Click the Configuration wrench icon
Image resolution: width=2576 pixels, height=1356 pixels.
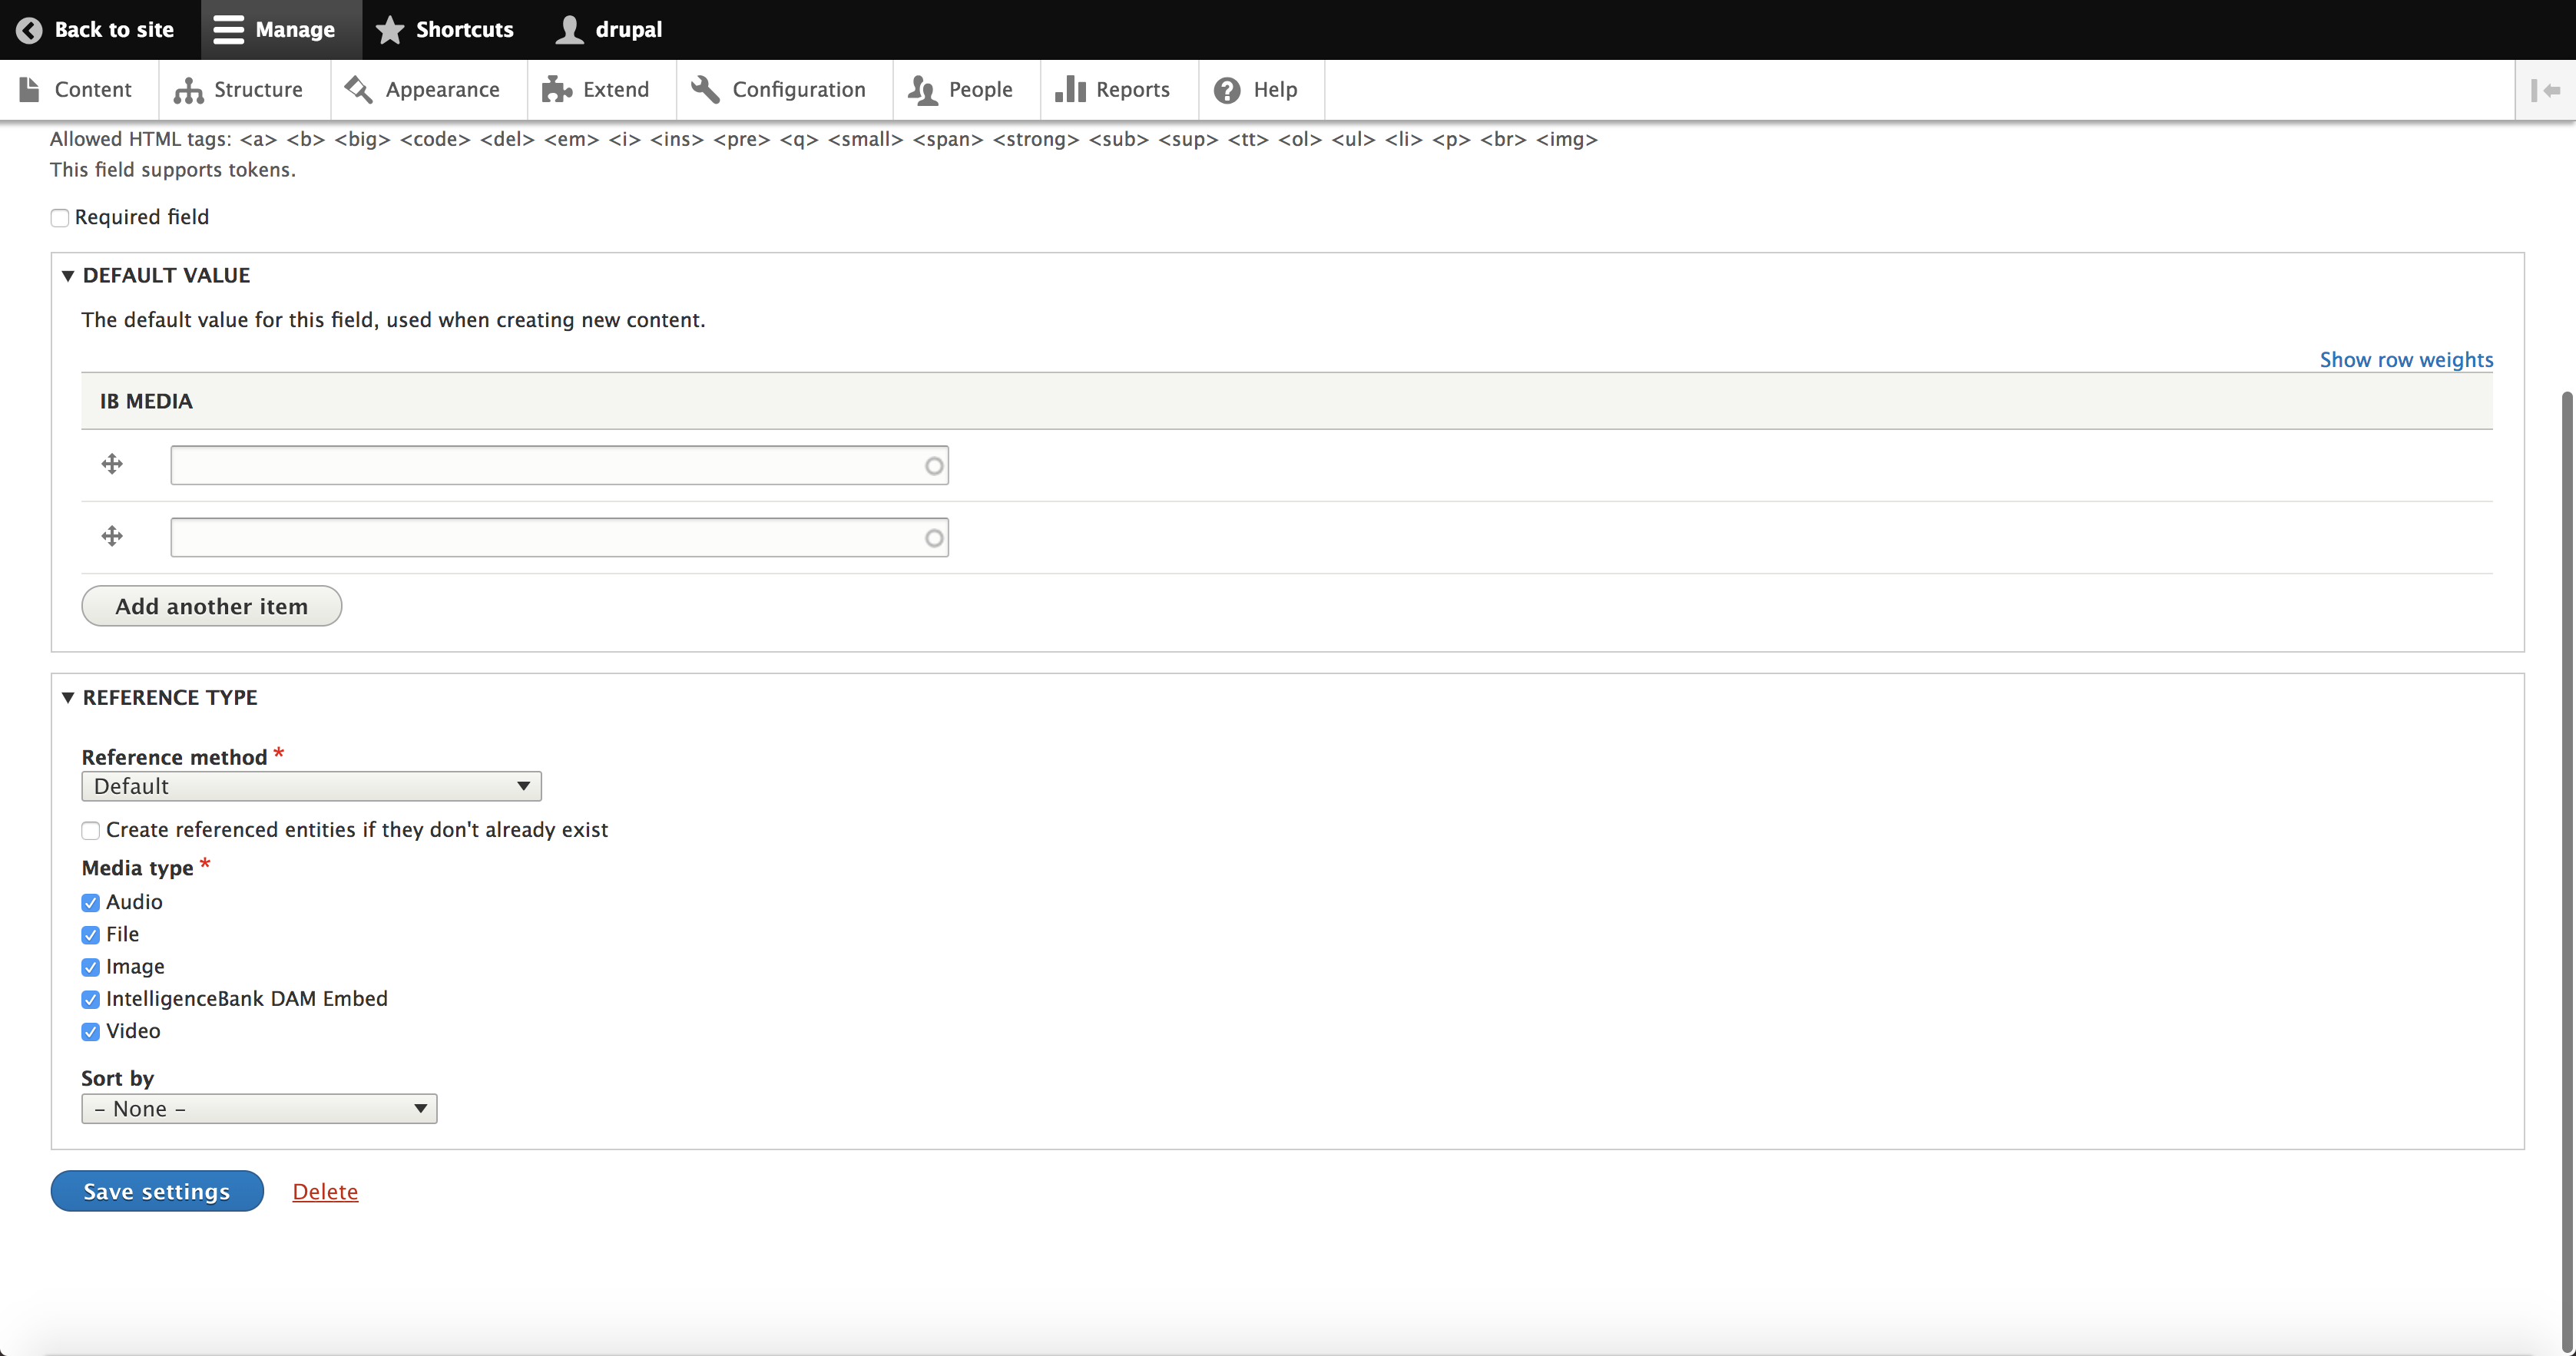click(705, 90)
